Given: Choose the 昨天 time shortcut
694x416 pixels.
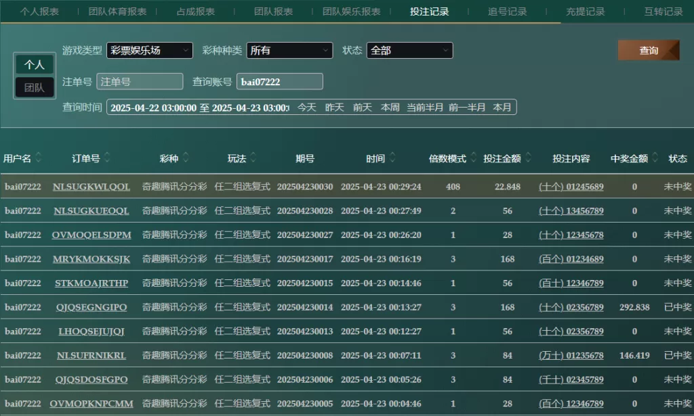Looking at the screenshot, I should [335, 108].
